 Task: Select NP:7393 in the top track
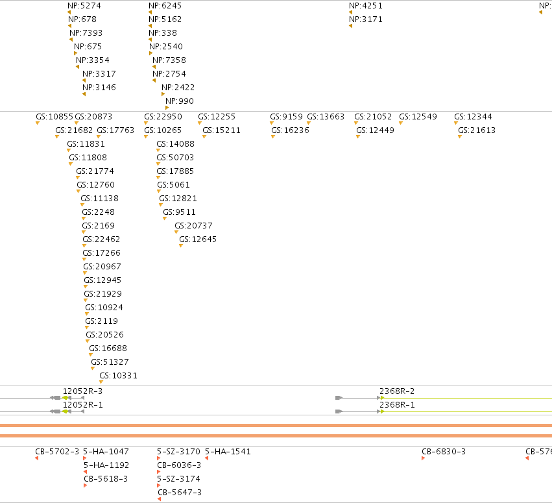click(x=86, y=33)
